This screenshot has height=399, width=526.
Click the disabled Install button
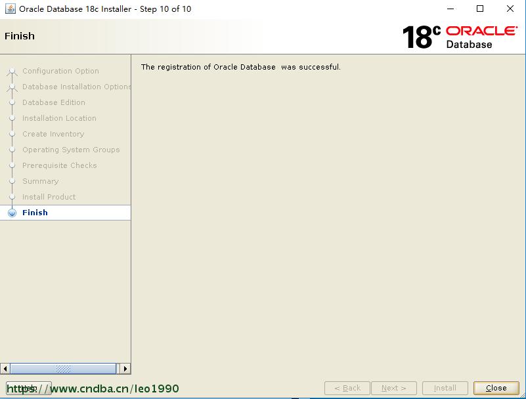point(445,388)
